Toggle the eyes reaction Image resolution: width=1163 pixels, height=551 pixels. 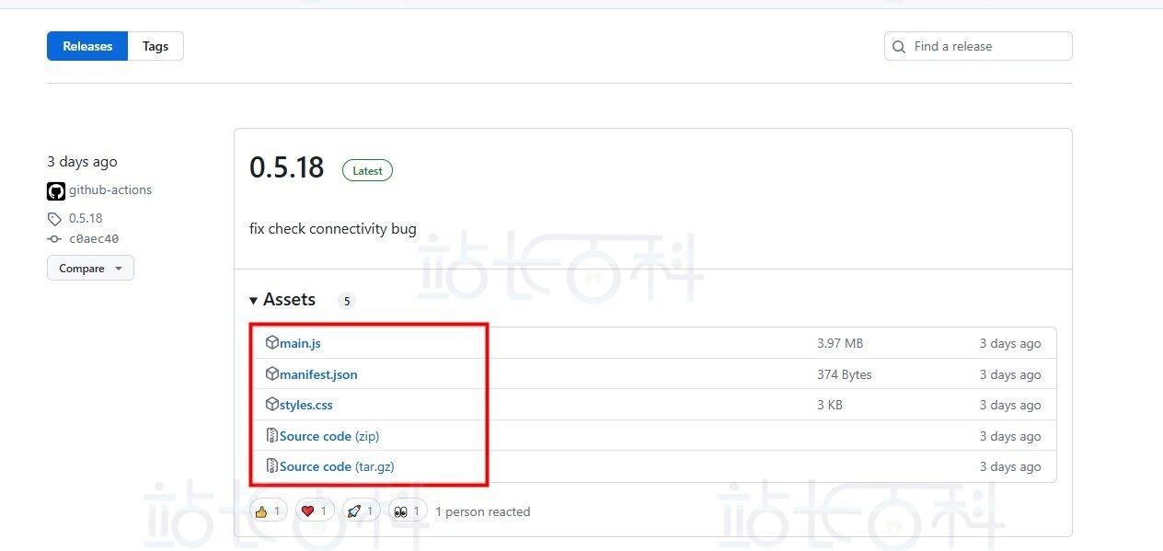[407, 511]
